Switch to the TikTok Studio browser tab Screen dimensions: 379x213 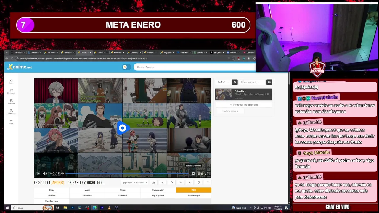pos(18,52)
